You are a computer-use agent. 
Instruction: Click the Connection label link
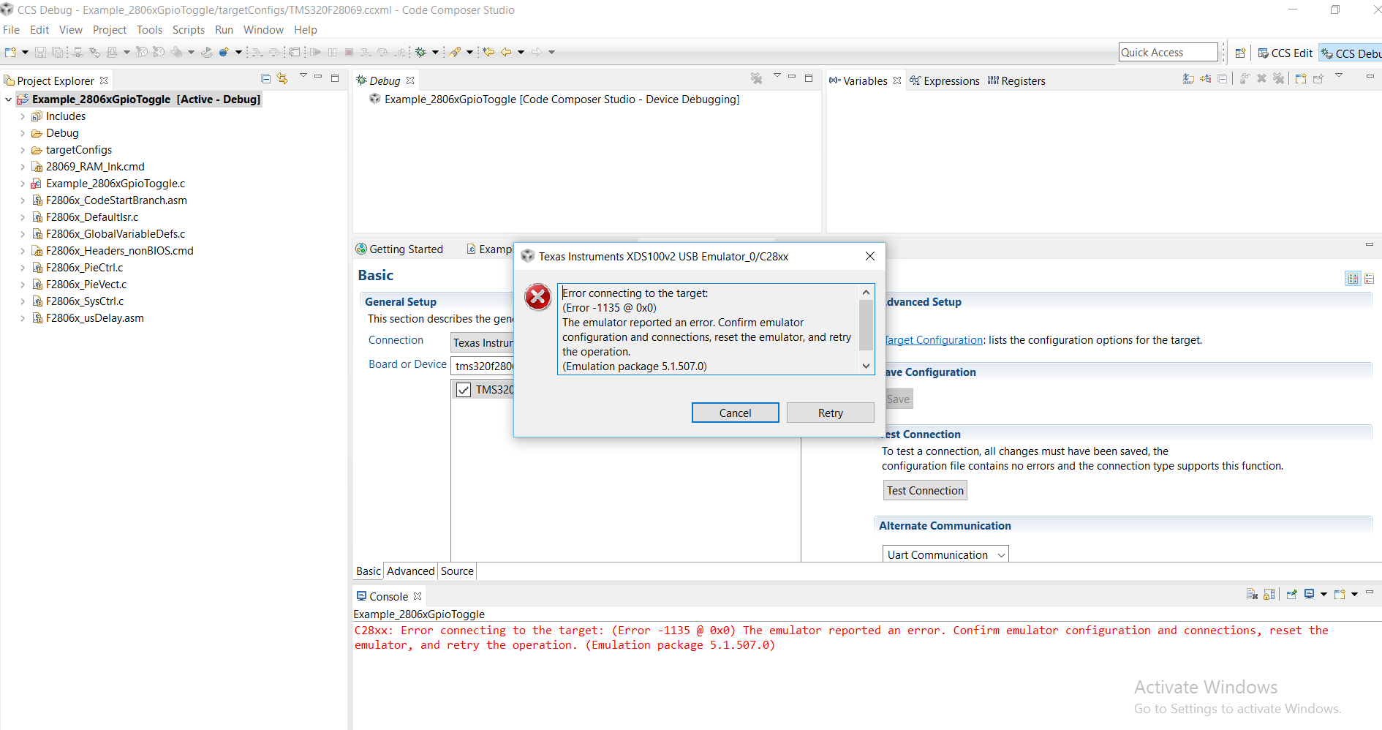[396, 340]
